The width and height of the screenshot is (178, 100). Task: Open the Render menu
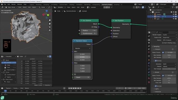coord(13,4)
